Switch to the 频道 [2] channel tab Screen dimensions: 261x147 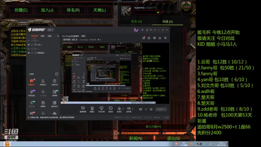[x=167, y=22]
